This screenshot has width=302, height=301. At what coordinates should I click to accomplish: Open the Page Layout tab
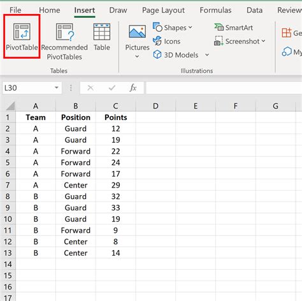163,10
